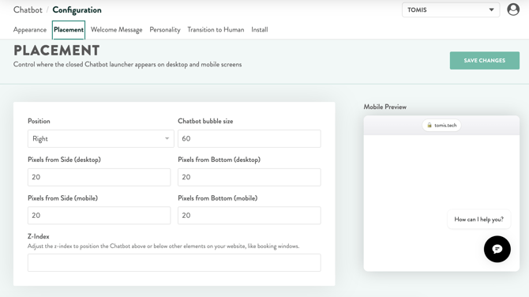This screenshot has height=297, width=529.
Task: Expand the TOMIS account dropdown
Action: tap(451, 9)
